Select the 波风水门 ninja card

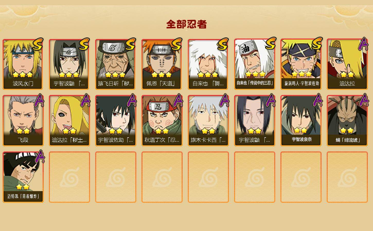[x=23, y=64]
